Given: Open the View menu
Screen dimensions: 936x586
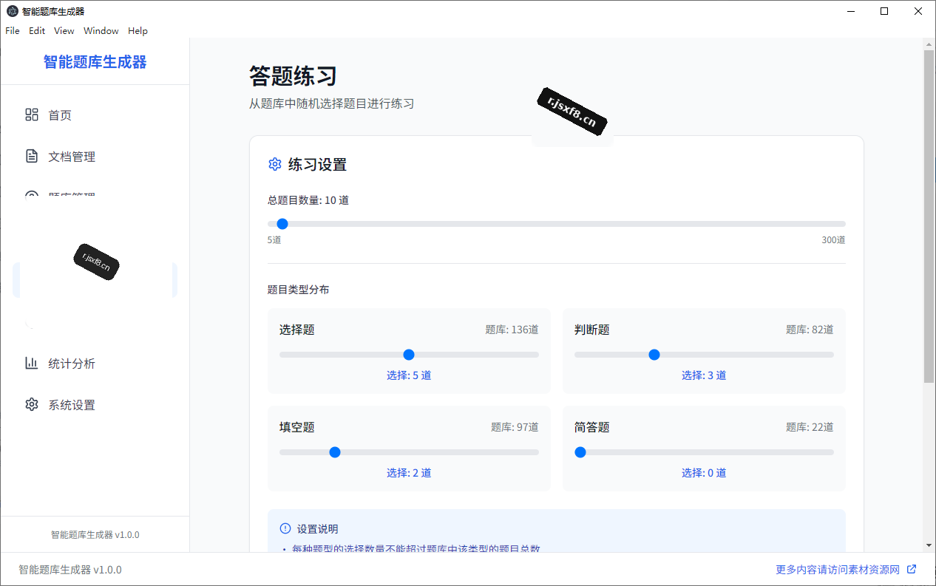Looking at the screenshot, I should pos(64,30).
